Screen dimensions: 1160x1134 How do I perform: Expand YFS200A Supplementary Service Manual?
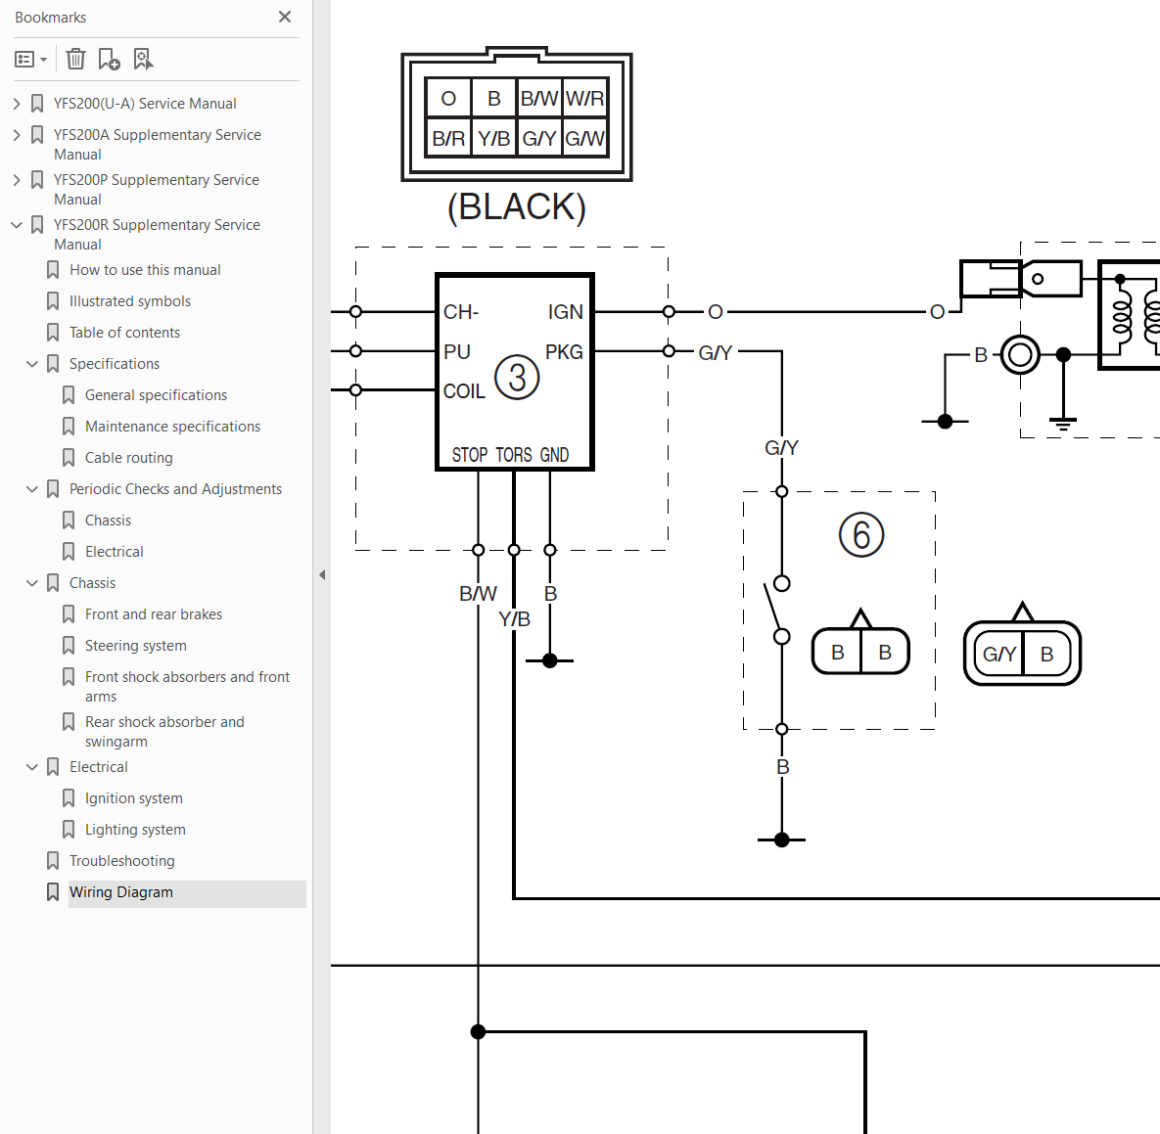click(x=17, y=135)
